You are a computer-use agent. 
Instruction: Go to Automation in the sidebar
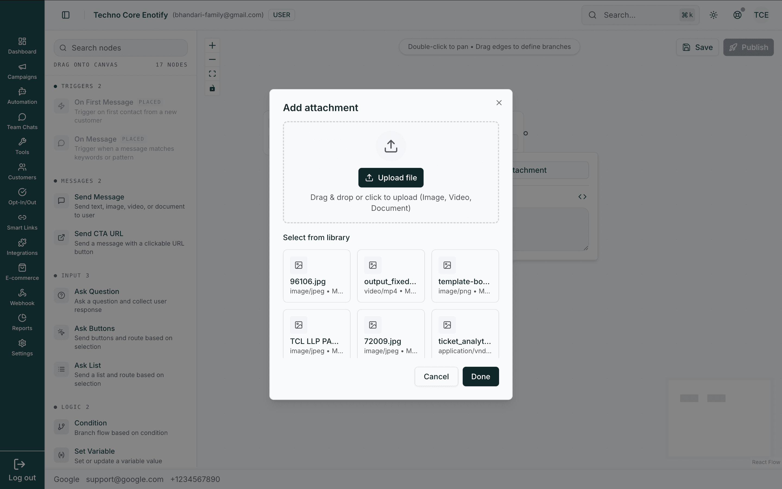(22, 96)
